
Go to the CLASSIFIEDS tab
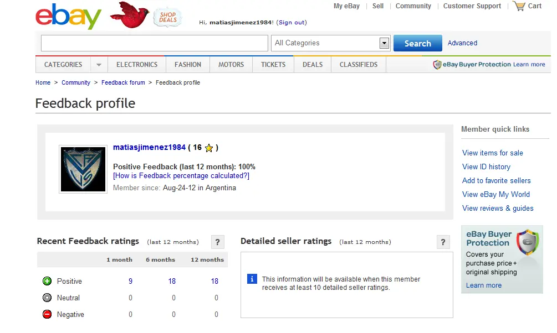click(359, 65)
